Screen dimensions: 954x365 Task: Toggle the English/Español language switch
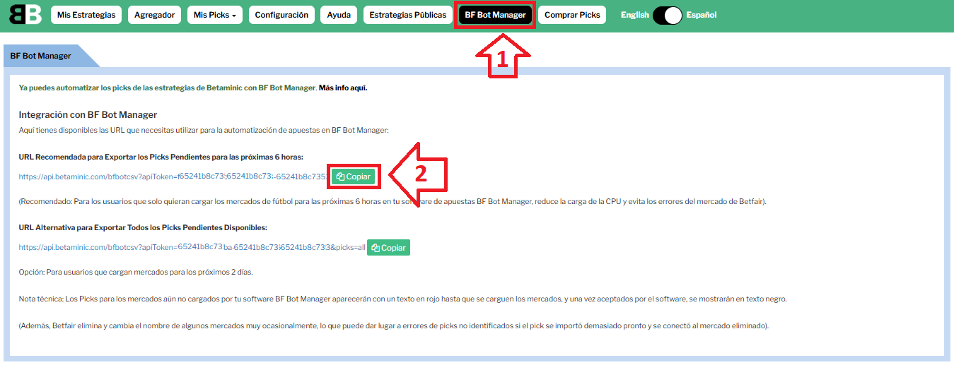(668, 15)
